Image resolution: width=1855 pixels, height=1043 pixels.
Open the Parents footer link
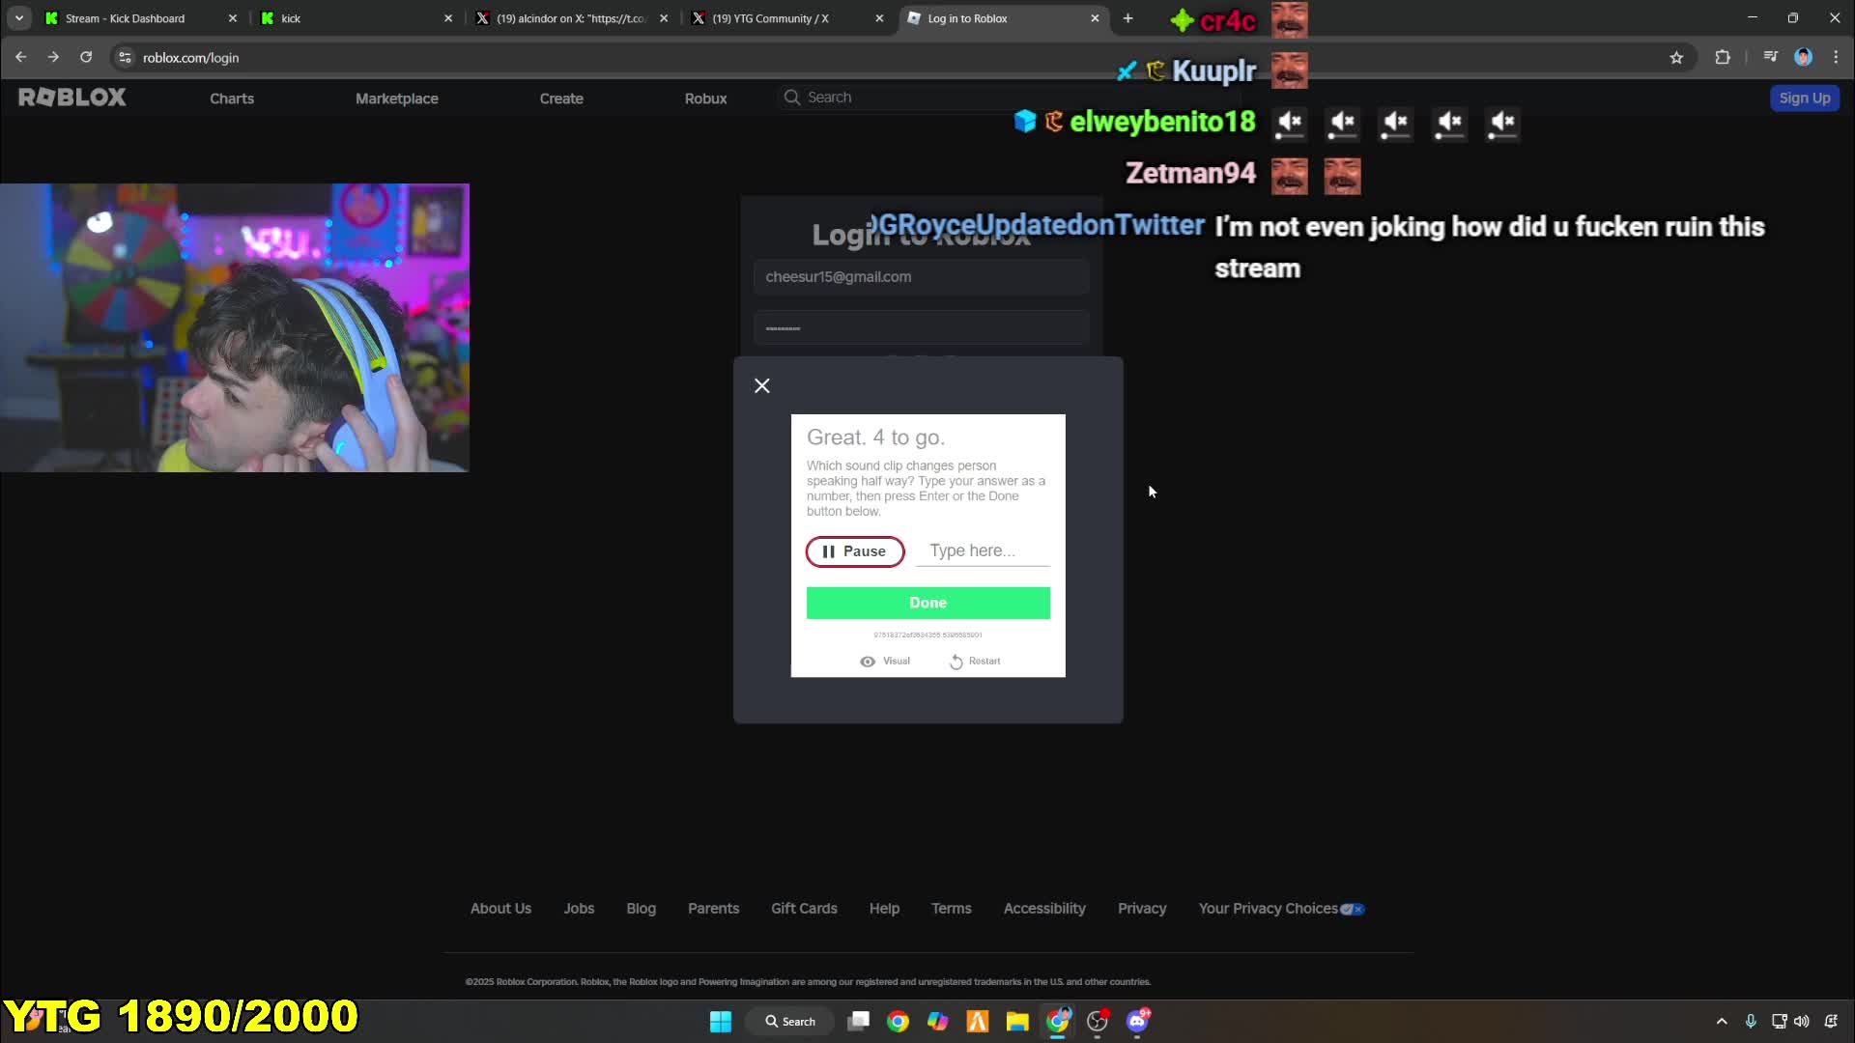[713, 909]
